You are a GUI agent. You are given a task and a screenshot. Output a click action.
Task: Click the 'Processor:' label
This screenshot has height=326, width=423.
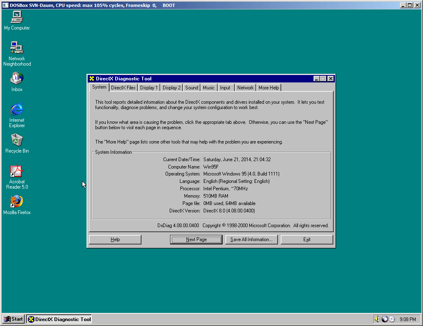coord(190,189)
